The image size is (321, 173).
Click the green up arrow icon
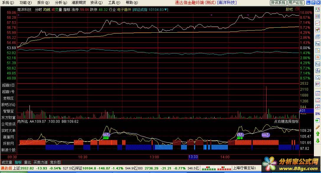point(317,134)
